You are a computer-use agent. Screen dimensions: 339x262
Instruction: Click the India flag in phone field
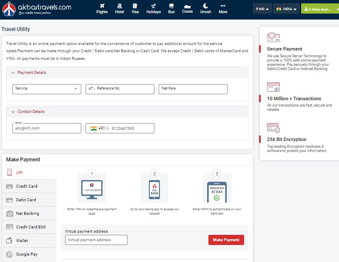click(94, 128)
